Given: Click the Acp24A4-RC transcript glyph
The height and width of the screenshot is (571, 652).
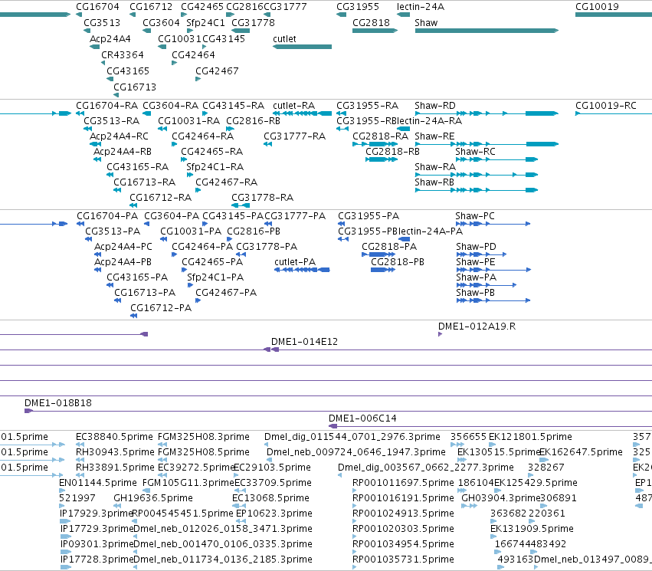Looking at the screenshot, I should [x=95, y=144].
